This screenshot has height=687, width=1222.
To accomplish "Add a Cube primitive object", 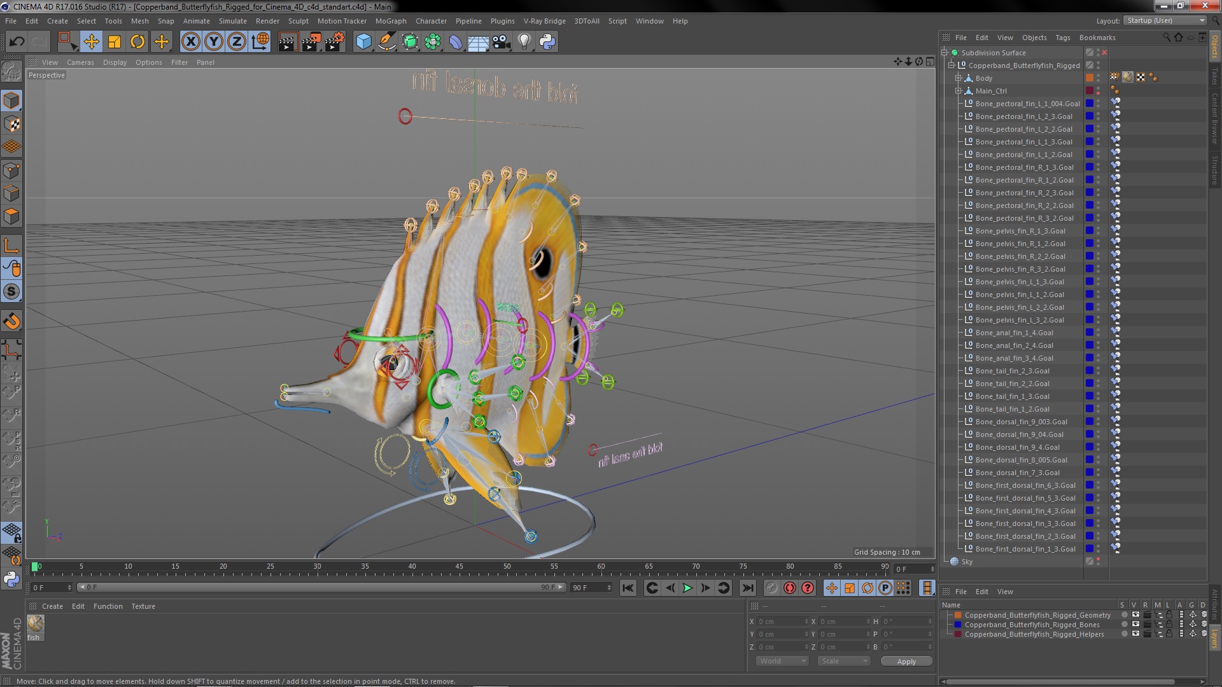I will coord(363,42).
